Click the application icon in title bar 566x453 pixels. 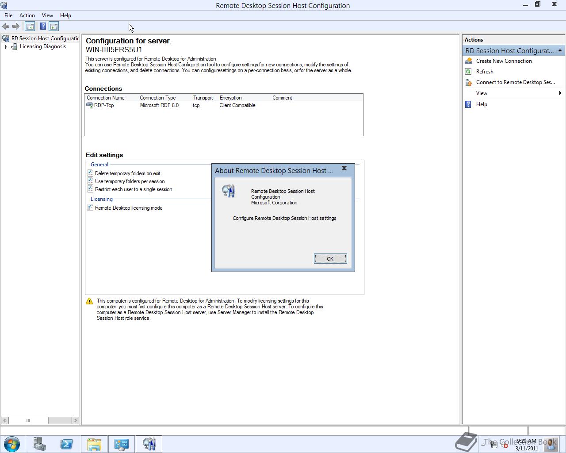pyautogui.click(x=4, y=5)
